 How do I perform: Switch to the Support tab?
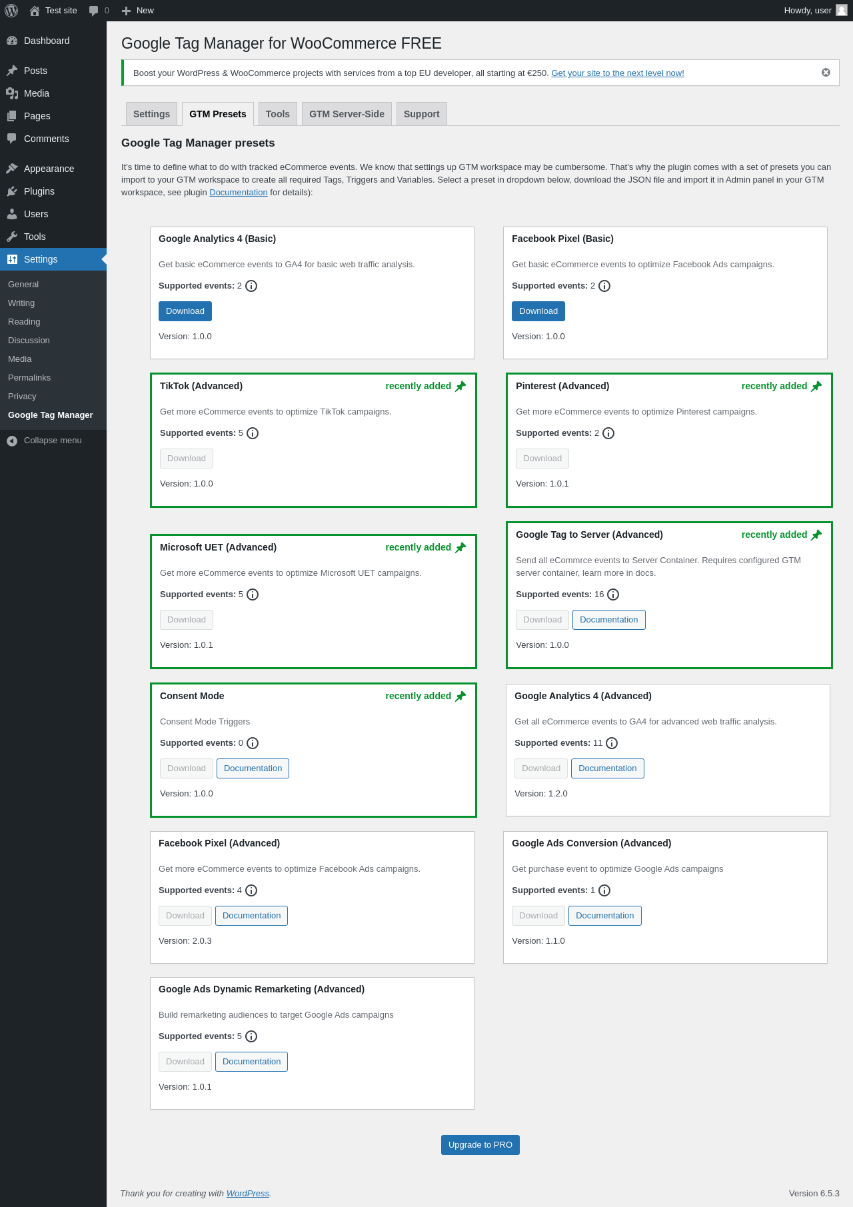click(x=422, y=114)
